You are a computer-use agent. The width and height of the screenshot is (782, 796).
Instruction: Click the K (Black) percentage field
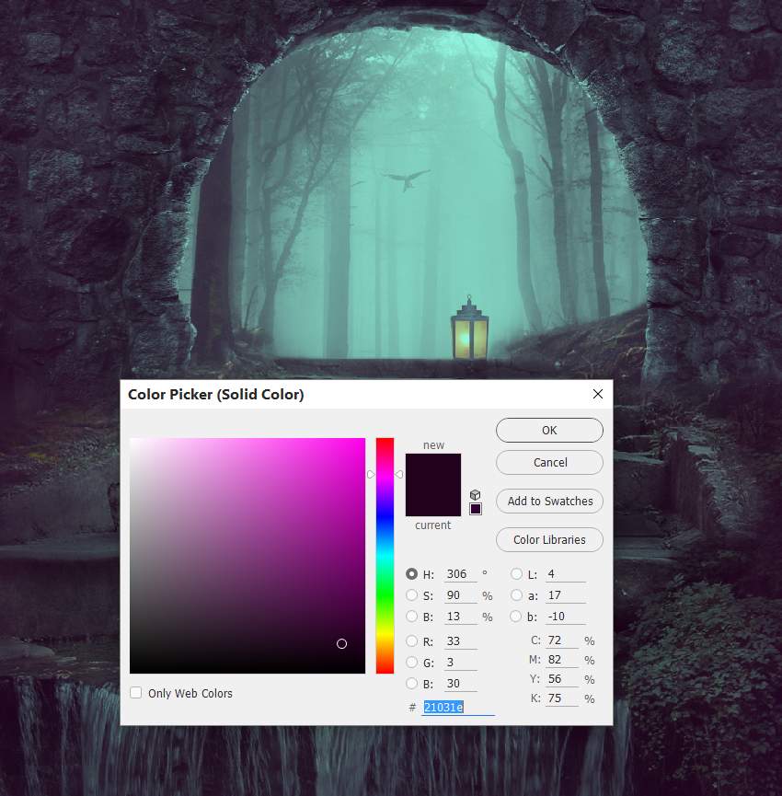tap(561, 698)
